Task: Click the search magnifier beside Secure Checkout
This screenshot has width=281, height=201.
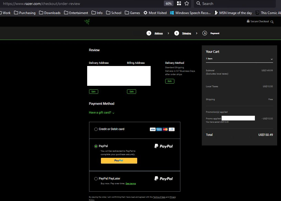Action: (272, 22)
